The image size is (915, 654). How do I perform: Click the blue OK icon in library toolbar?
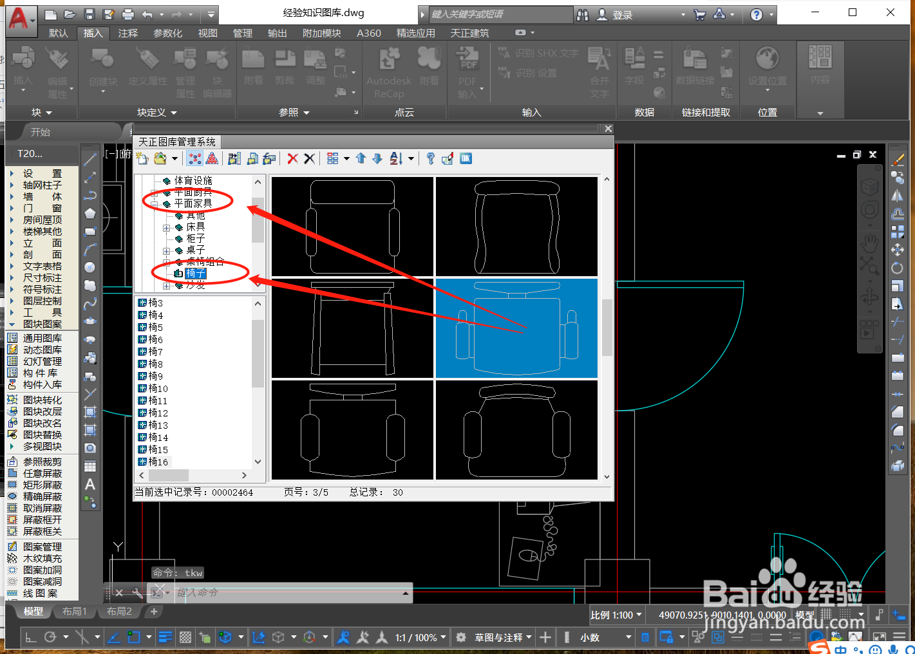466,158
